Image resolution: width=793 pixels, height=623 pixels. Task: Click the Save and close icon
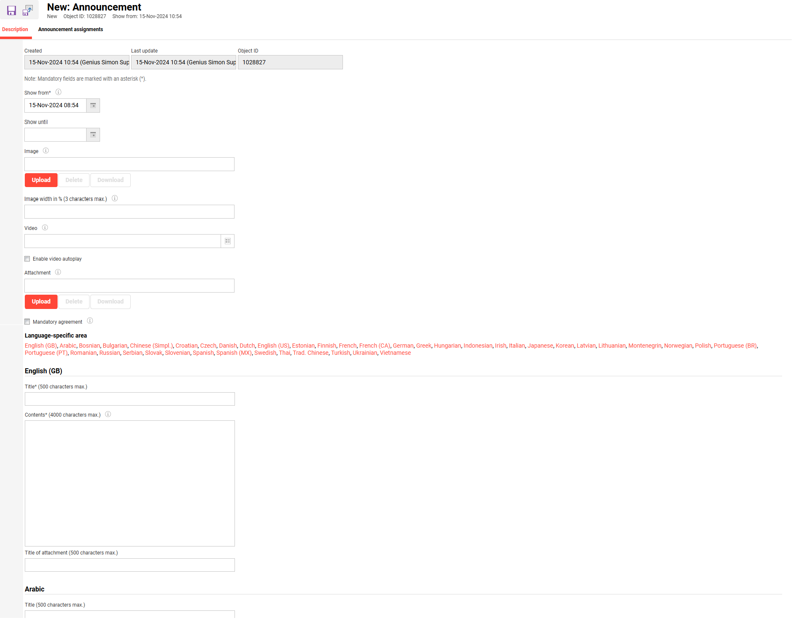28,11
